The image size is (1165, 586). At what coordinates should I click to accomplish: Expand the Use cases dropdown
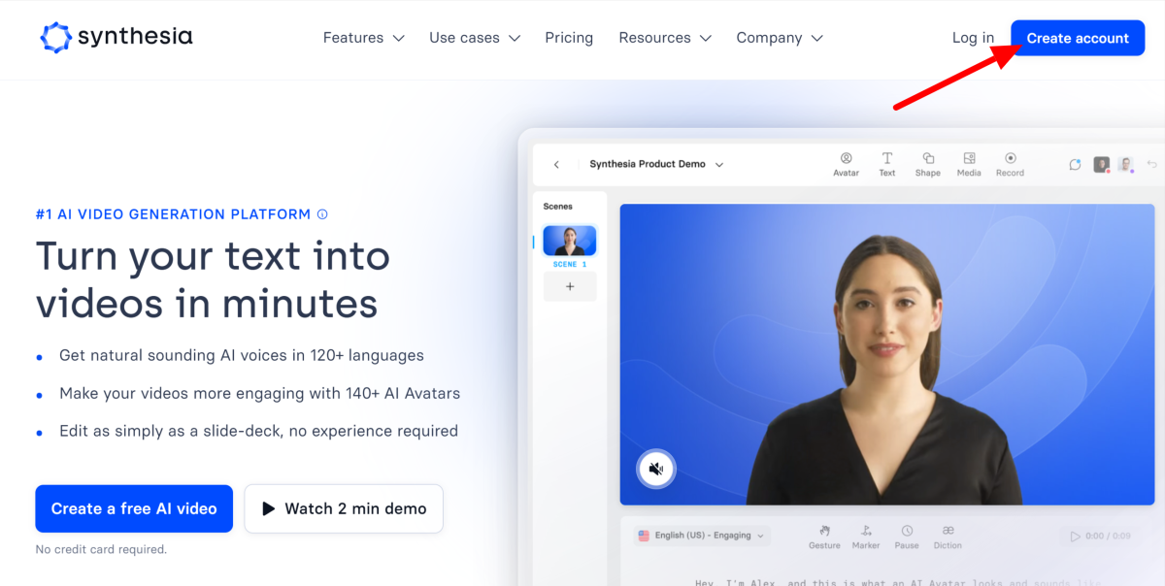(x=475, y=38)
